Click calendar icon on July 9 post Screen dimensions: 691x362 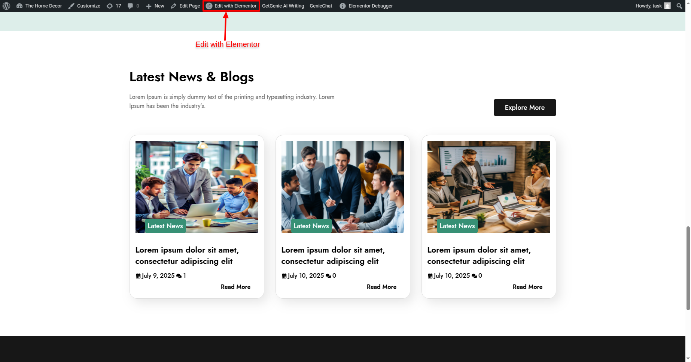click(138, 276)
